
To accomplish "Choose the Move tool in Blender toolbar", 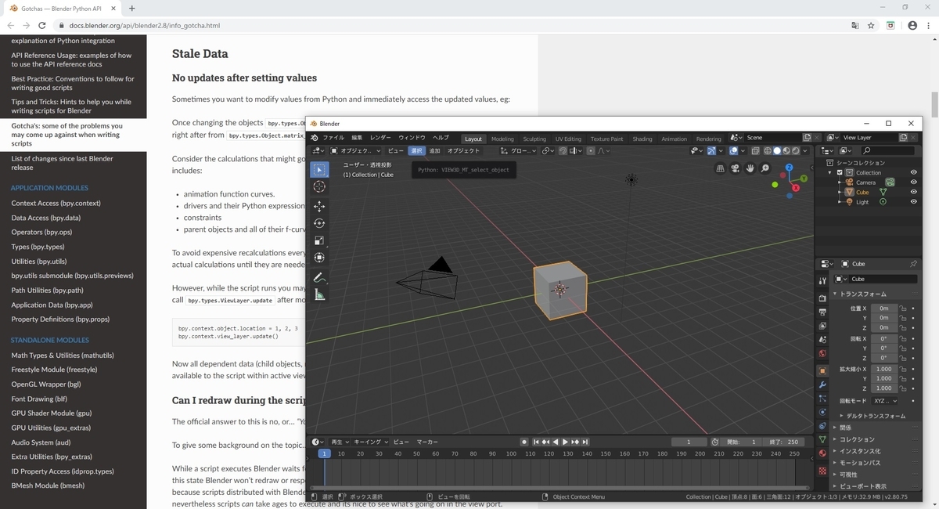I will click(319, 206).
